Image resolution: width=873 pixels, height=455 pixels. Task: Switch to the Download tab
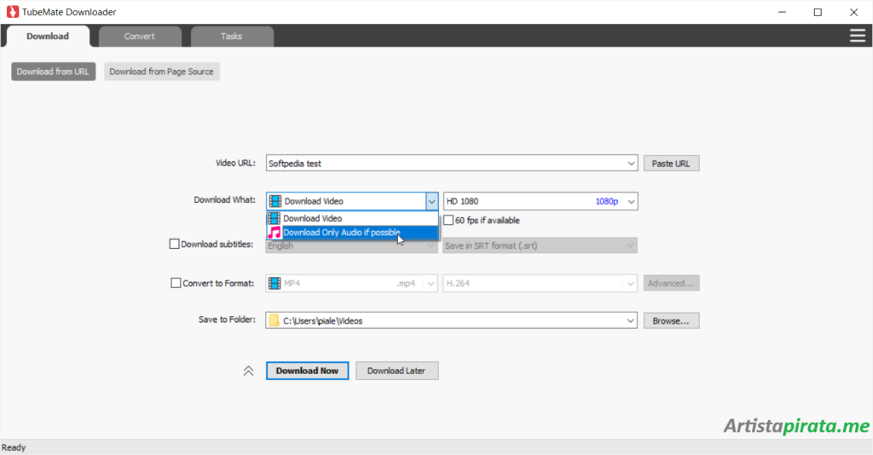pos(48,36)
